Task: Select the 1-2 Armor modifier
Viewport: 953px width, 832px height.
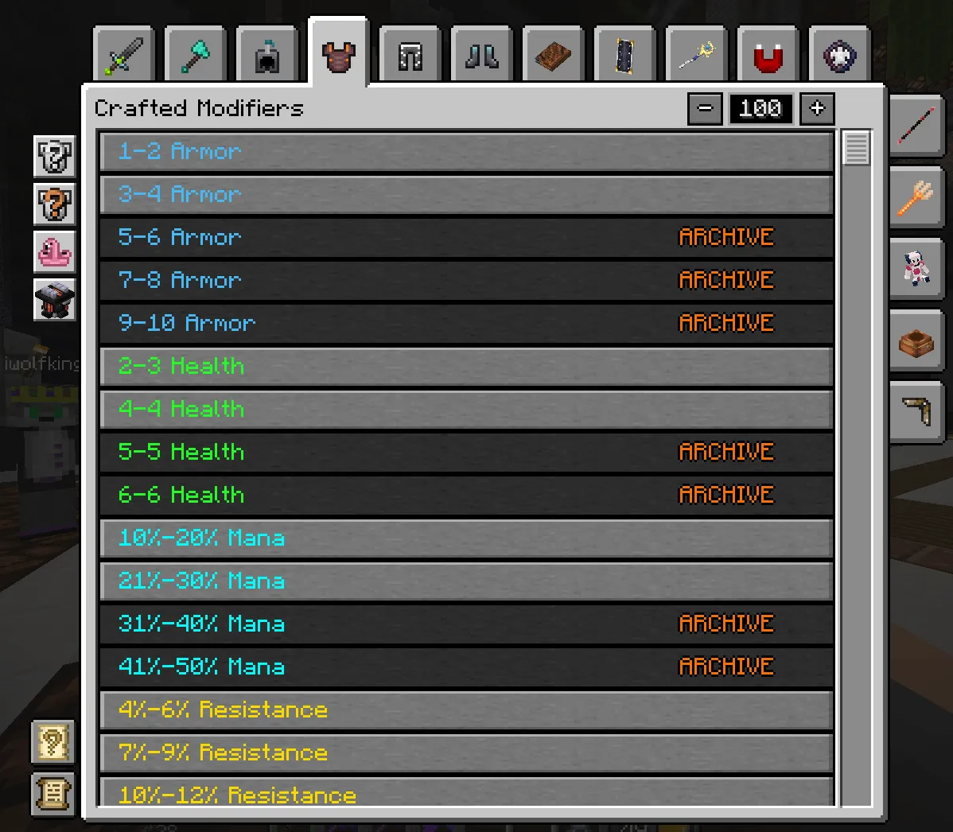Action: [x=466, y=151]
